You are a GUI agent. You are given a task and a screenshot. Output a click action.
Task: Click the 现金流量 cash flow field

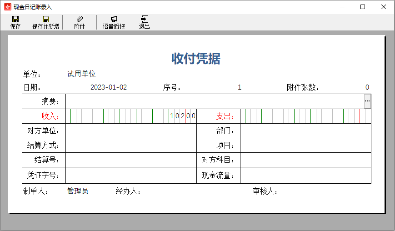pyautogui.click(x=305, y=176)
